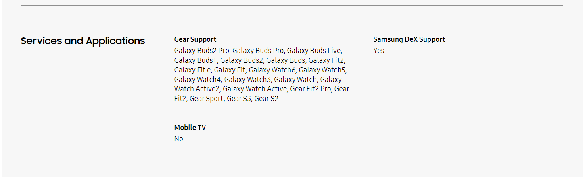Click the "Galaxy Watch5" text entry

pyautogui.click(x=322, y=70)
